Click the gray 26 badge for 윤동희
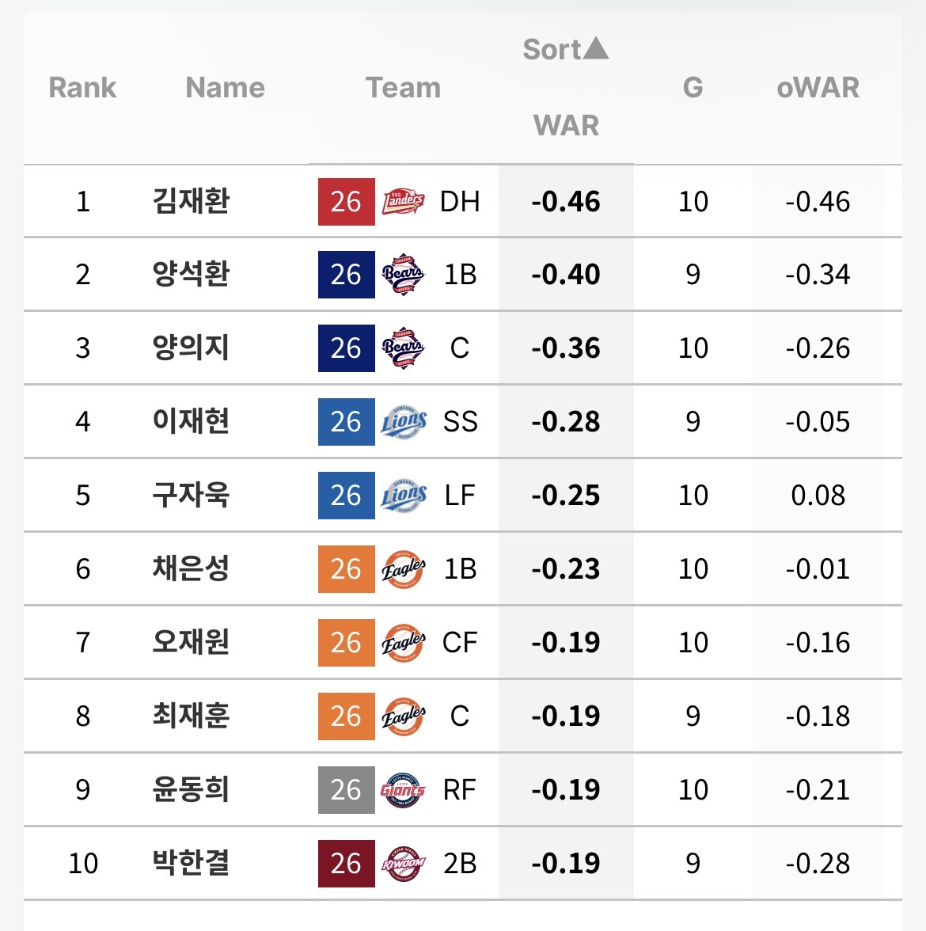The width and height of the screenshot is (926, 931). tap(346, 790)
